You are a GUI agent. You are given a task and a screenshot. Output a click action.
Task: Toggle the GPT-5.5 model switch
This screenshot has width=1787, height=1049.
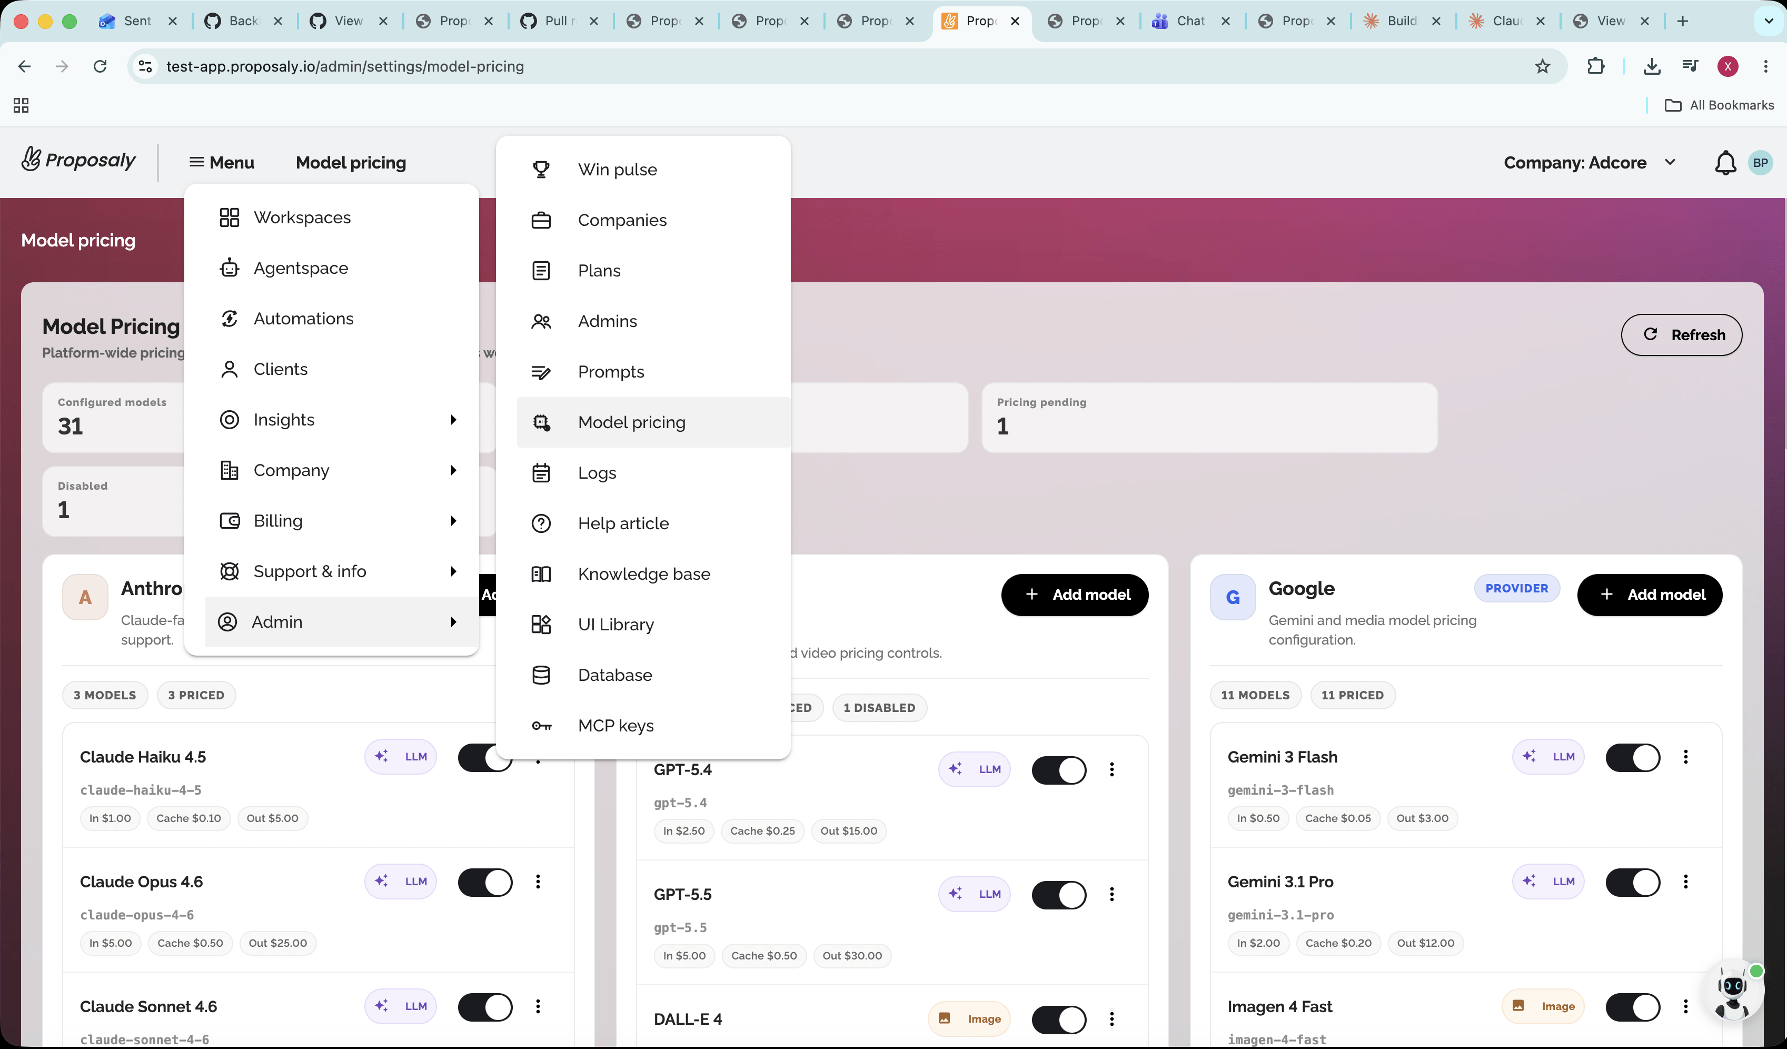1059,895
